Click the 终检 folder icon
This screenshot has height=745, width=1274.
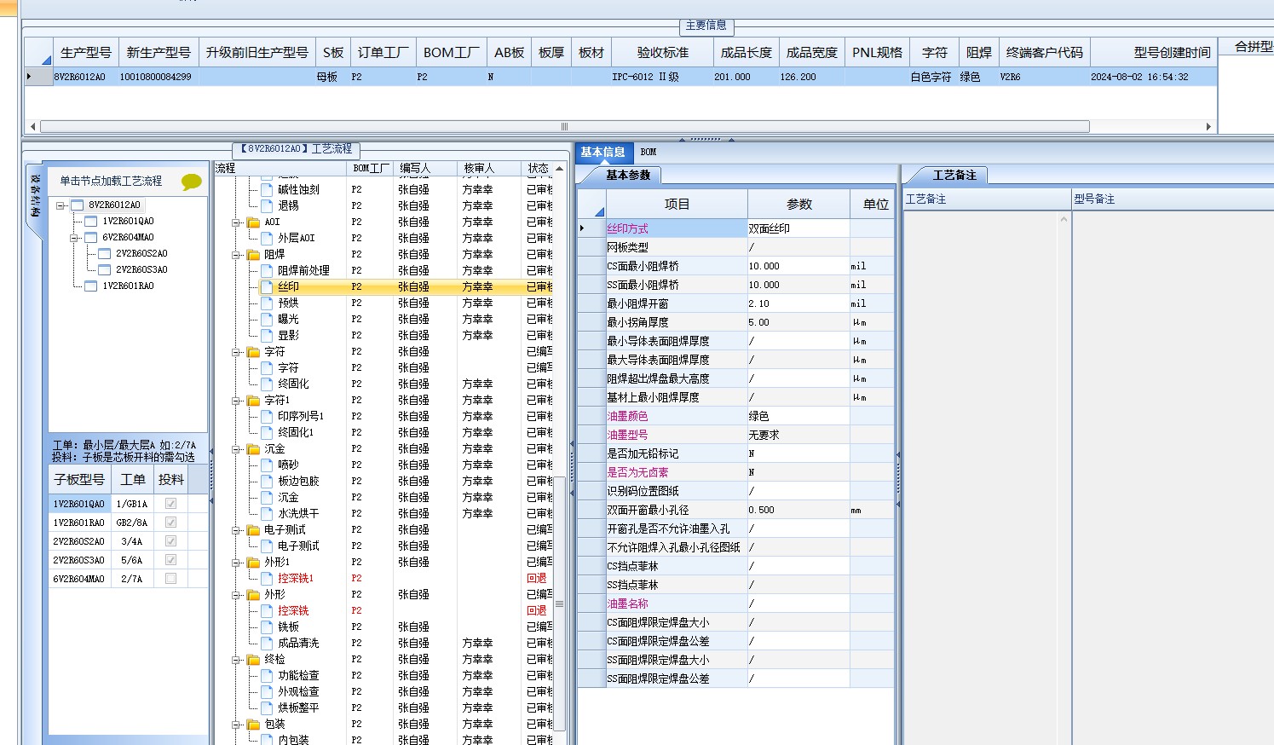click(x=253, y=659)
